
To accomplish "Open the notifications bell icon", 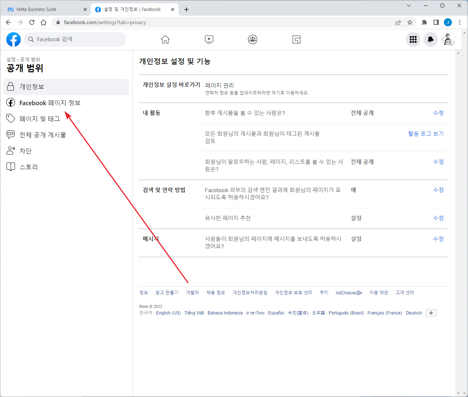I will coord(431,39).
